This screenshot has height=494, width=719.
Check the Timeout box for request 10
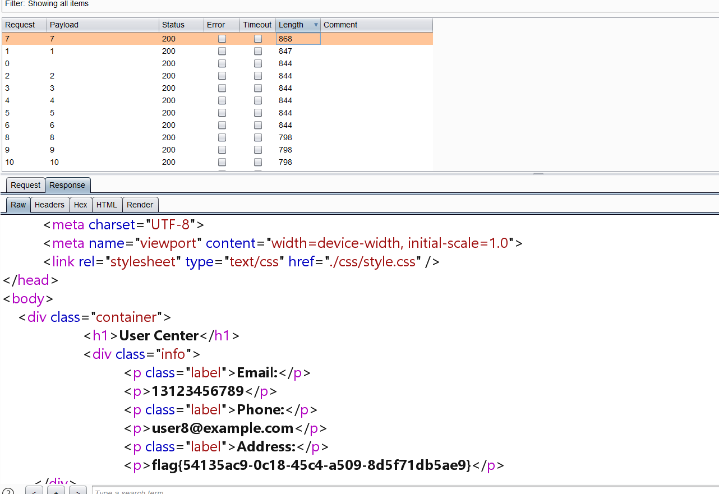click(x=258, y=162)
